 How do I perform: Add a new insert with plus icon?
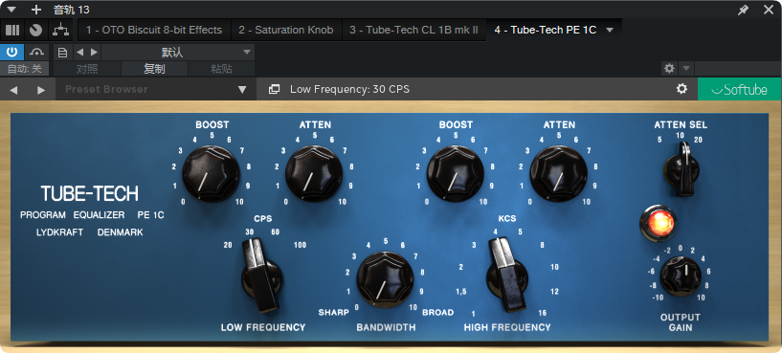tap(36, 10)
